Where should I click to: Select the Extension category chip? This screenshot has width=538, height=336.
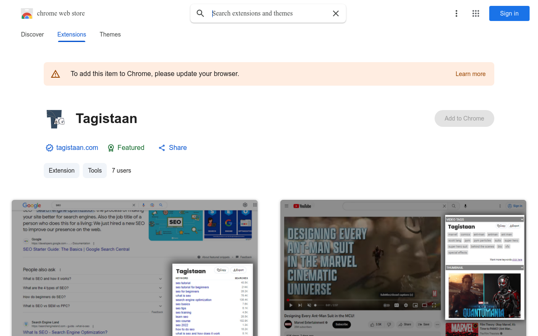pos(61,171)
